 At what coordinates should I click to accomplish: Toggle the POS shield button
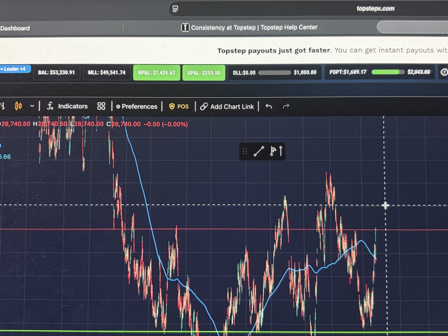179,106
